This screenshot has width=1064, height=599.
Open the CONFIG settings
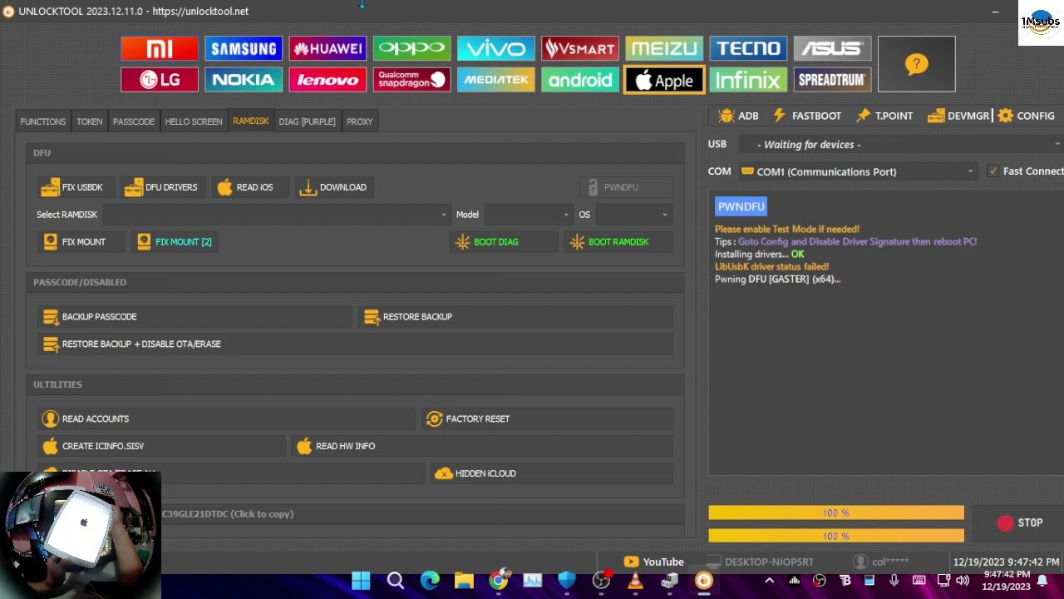tap(1026, 116)
